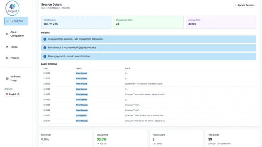Image resolution: width=262 pixels, height=147 pixels.
Task: Click the '¡Hola! Soy Pascuala' message data
Action: click(x=145, y=115)
